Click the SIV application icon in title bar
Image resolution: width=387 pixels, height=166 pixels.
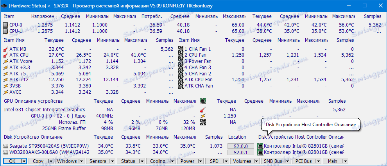tap(4, 5)
